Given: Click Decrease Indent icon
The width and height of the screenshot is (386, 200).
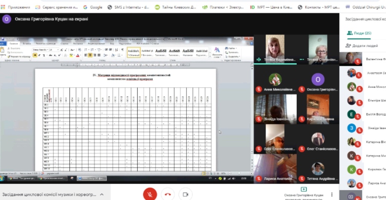Looking at the screenshot, I should (x=106, y=49).
